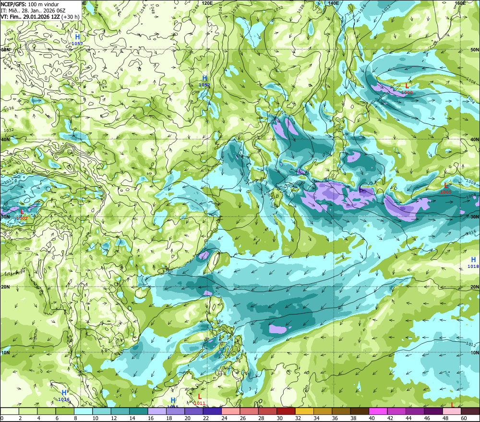480x422 pixels.
Task: Click the 1020 isobar label
Action: (x=9, y=161)
